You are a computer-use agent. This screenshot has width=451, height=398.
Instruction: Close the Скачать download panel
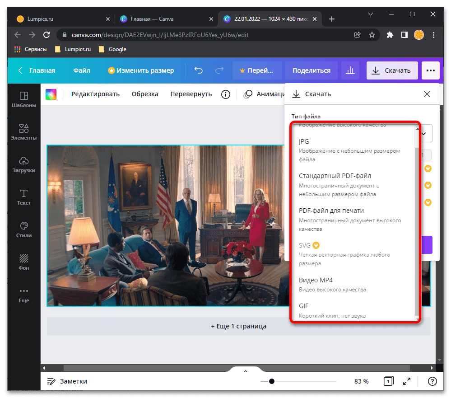point(427,94)
